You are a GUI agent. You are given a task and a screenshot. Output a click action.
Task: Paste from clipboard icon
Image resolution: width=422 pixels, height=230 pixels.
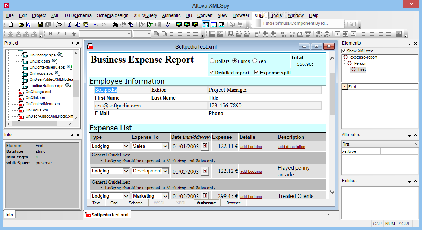(x=85, y=24)
